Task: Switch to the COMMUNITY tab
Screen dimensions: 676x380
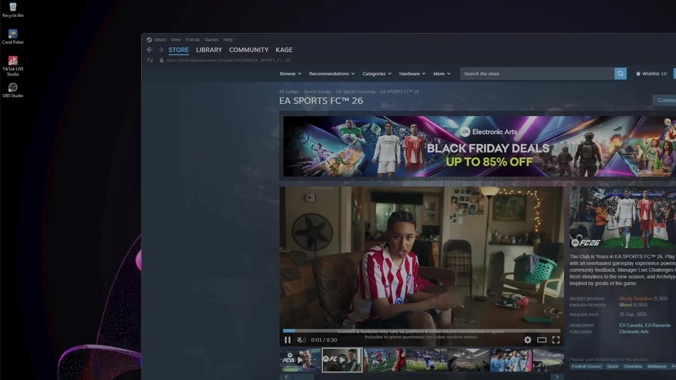Action: (249, 50)
